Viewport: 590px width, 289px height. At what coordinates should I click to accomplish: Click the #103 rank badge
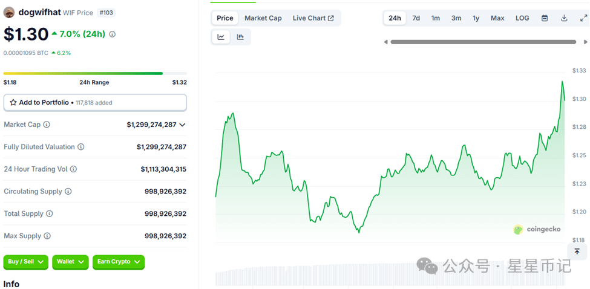[106, 13]
